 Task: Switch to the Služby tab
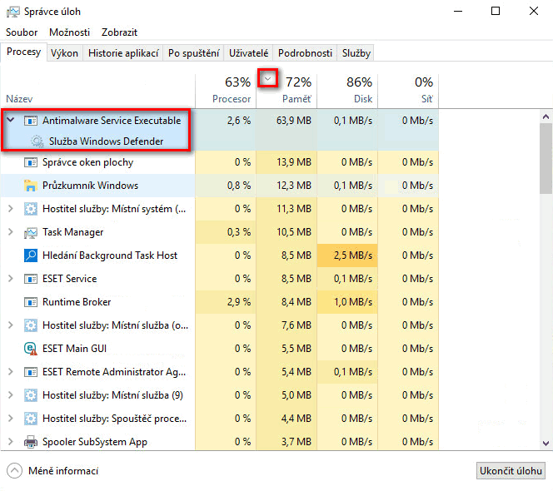coord(356,53)
